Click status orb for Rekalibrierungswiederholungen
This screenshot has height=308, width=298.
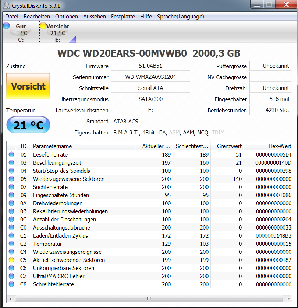click(11, 211)
